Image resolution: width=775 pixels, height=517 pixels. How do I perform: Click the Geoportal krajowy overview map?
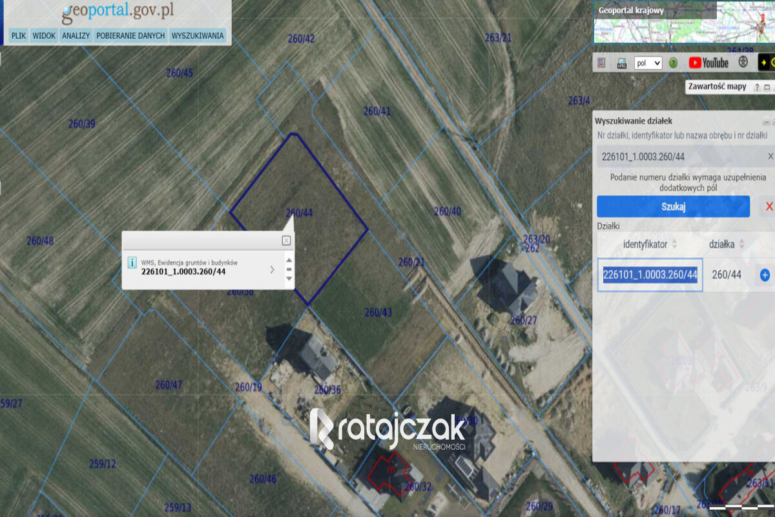click(x=684, y=23)
